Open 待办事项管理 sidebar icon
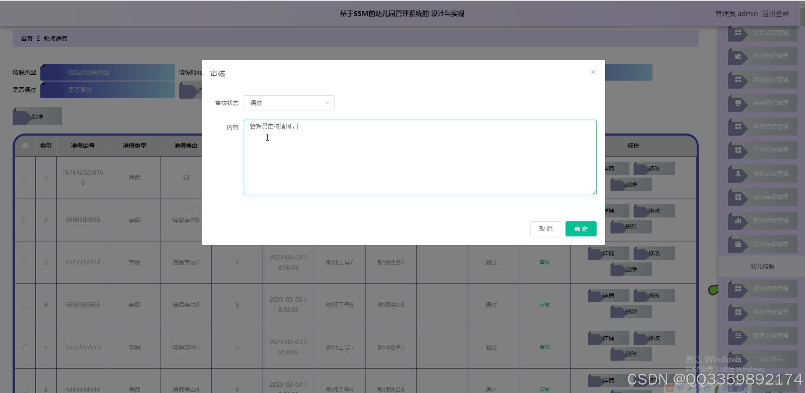805x393 pixels. click(x=738, y=197)
